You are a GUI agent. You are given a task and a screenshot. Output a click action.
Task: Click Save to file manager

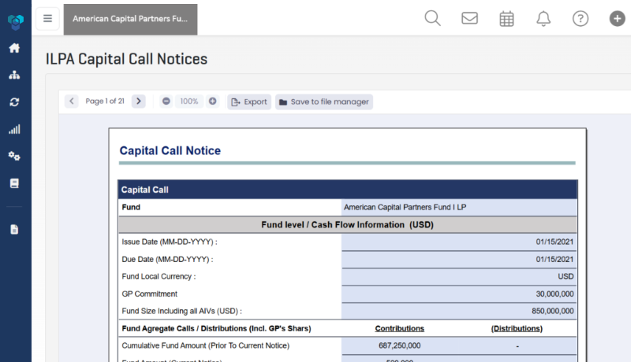point(323,102)
